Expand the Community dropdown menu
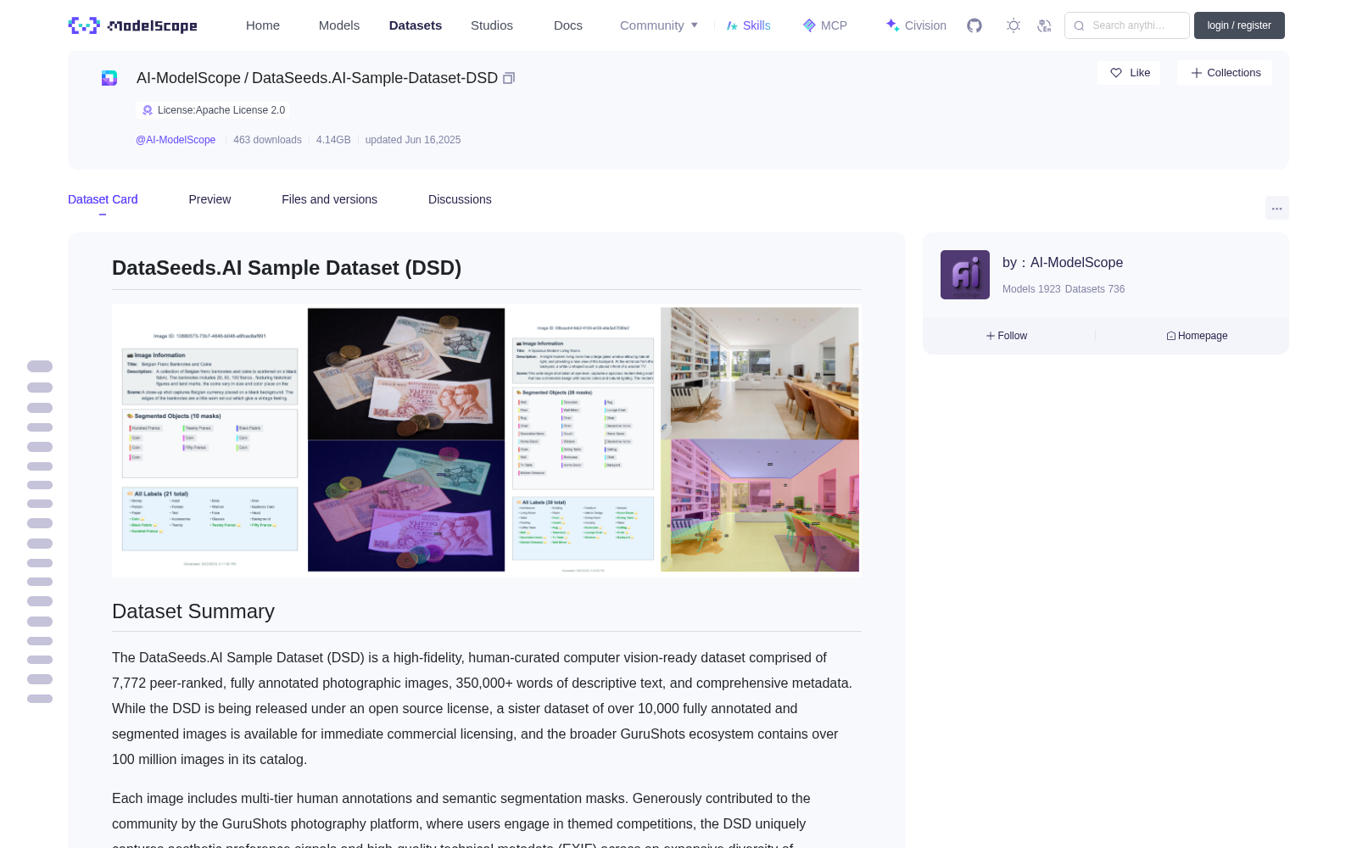 (659, 25)
